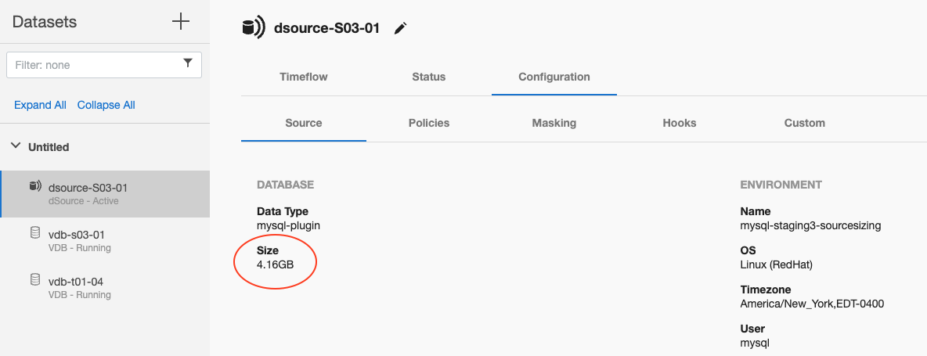Viewport: 927px width, 356px height.
Task: Click the Expand All link
Action: tap(40, 105)
